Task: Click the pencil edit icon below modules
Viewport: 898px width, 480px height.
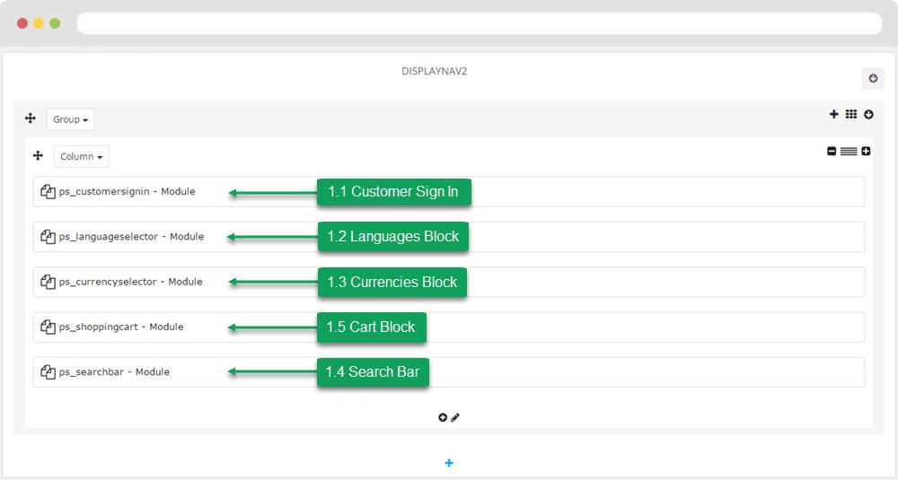Action: tap(454, 417)
